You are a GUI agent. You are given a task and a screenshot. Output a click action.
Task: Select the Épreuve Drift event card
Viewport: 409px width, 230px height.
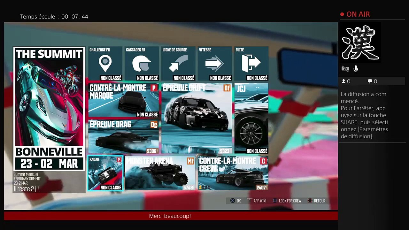[196, 119]
